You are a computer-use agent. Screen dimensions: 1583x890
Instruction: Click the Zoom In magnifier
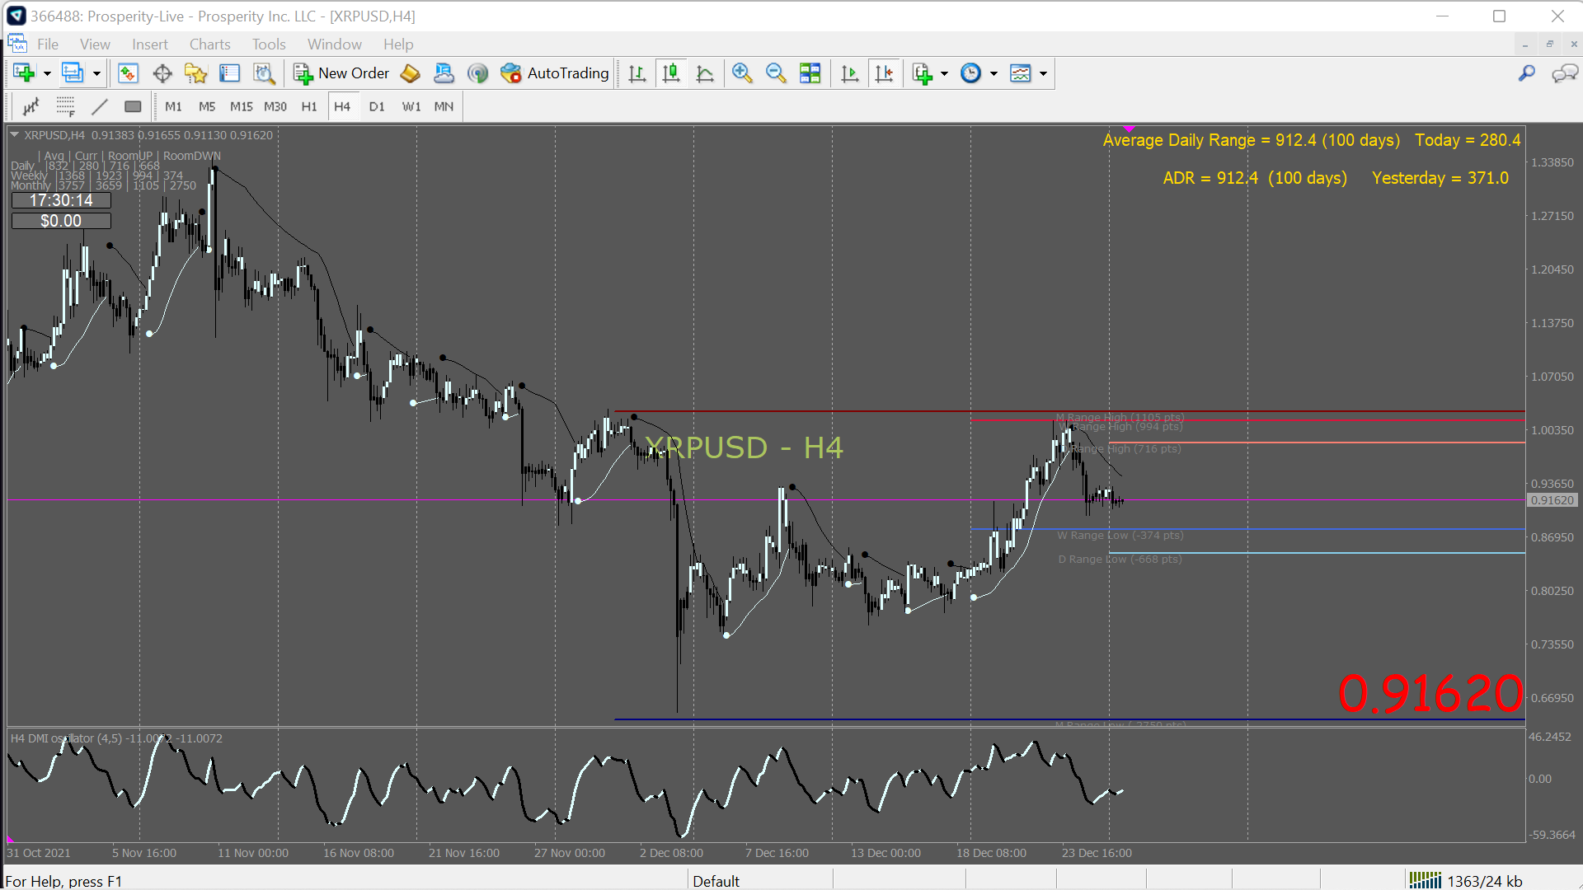coord(742,73)
